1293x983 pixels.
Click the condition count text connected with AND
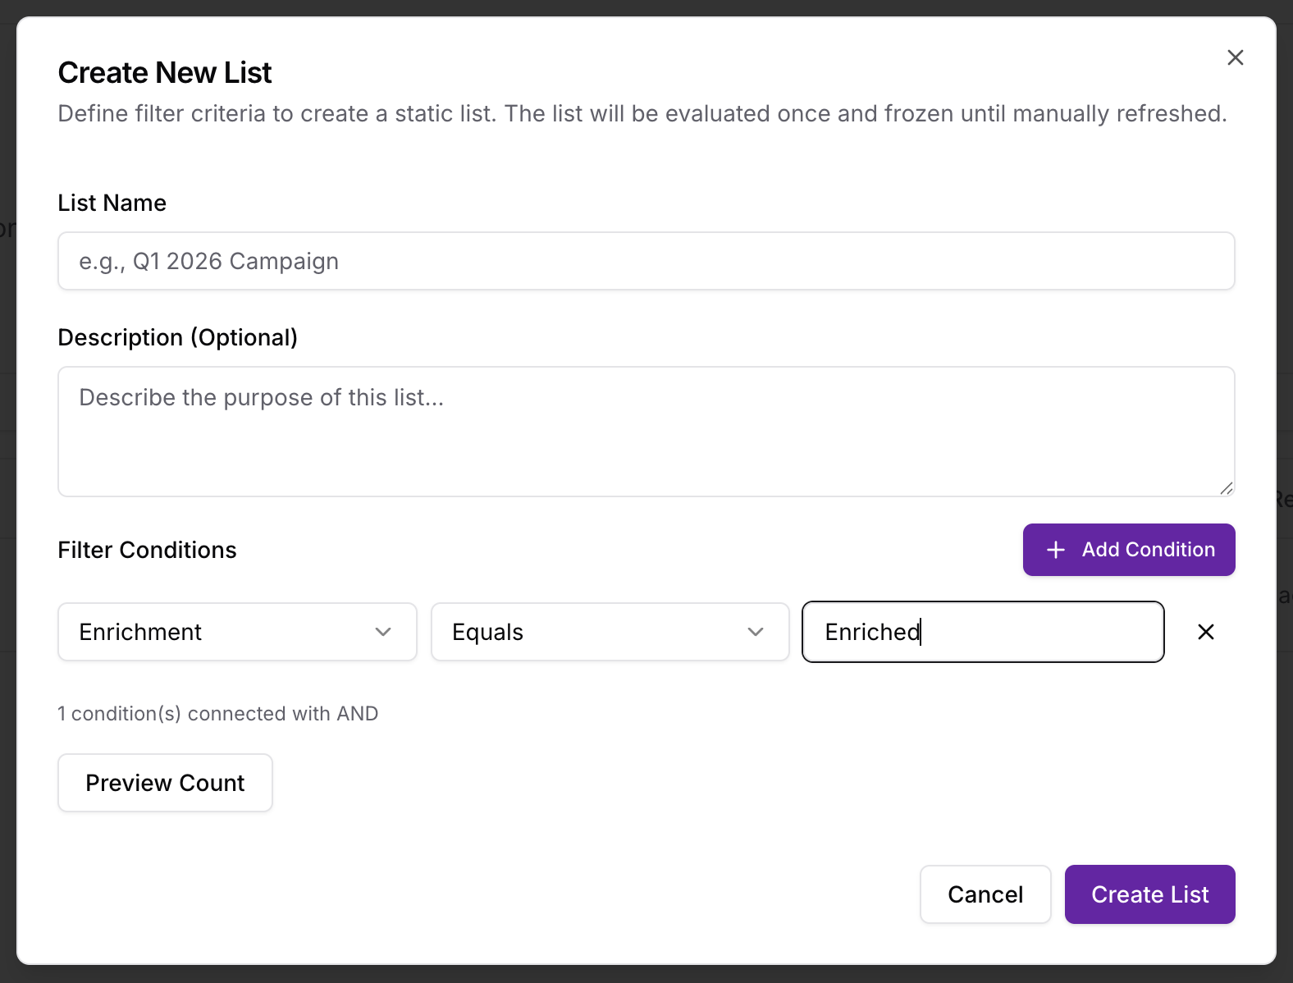click(x=217, y=713)
